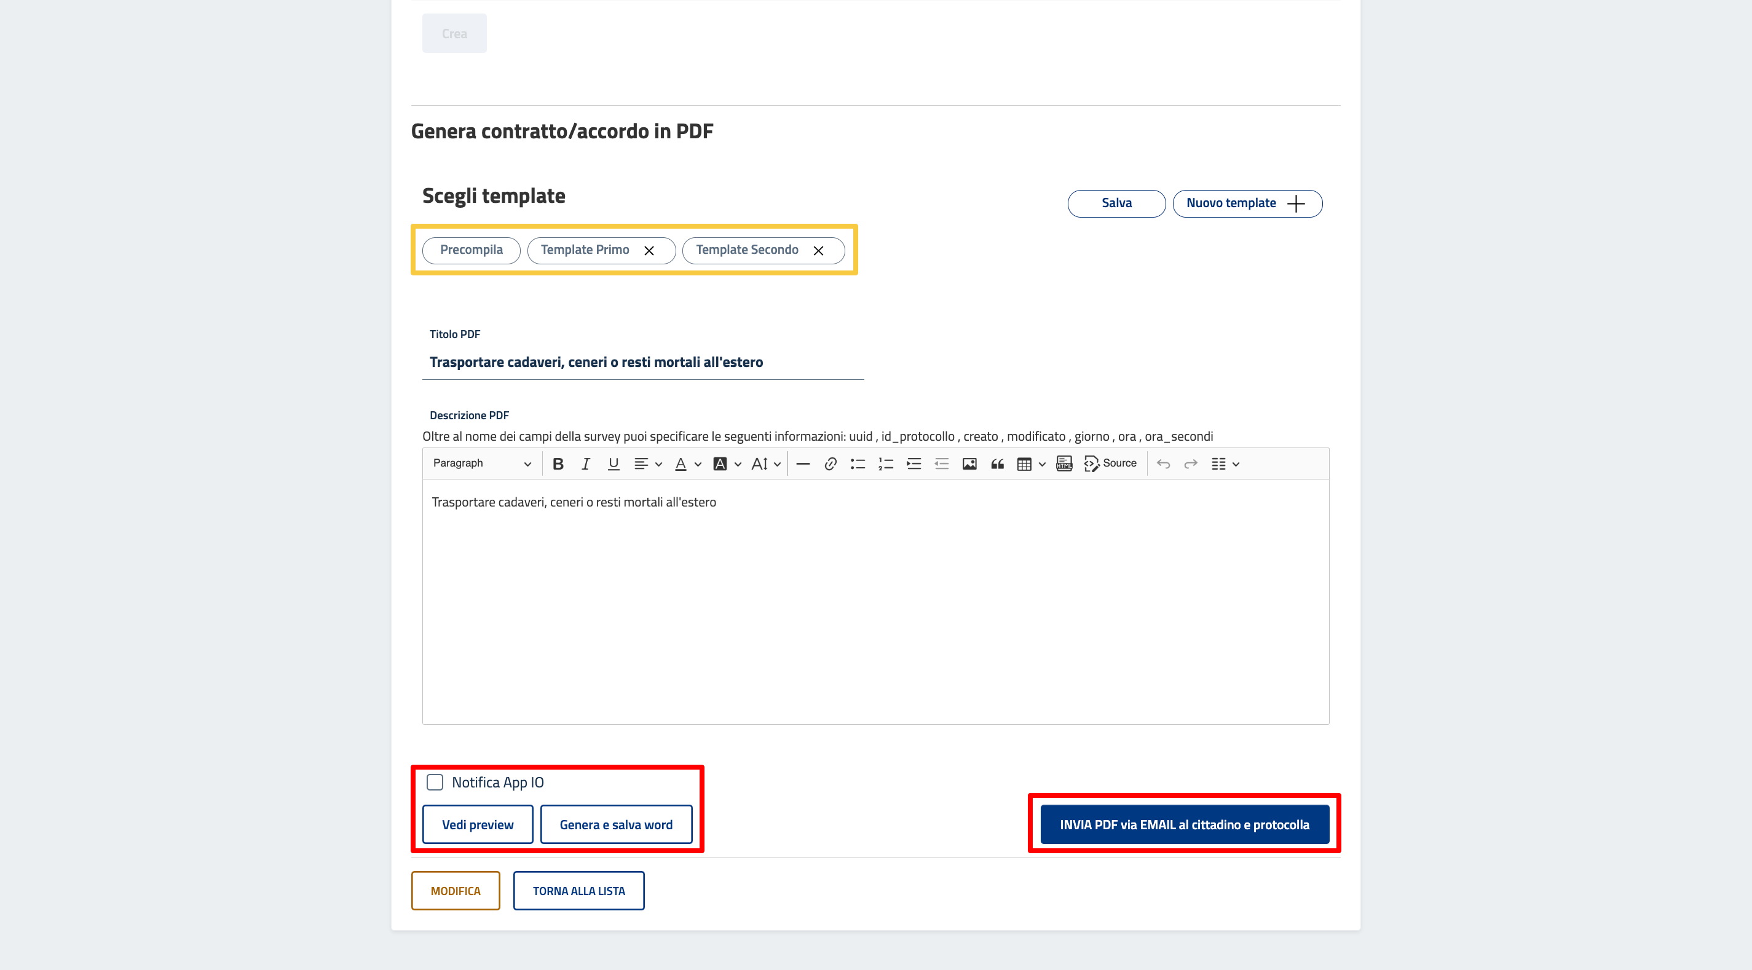
Task: Click into the Titolo PDF field
Action: pyautogui.click(x=643, y=362)
